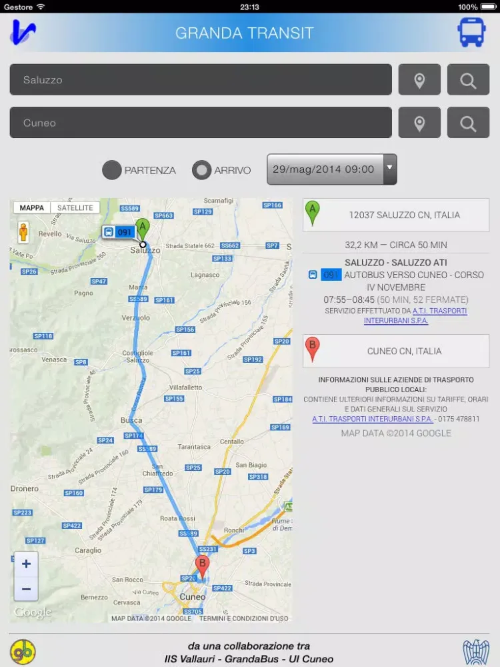Screen dimensions: 500x667
Task: Click the Cuneo destination input field
Action: tap(201, 123)
